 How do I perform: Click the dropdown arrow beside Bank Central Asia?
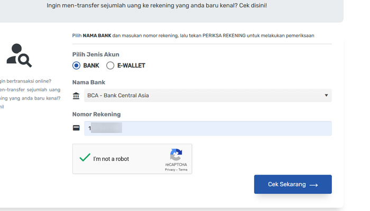tap(326, 95)
